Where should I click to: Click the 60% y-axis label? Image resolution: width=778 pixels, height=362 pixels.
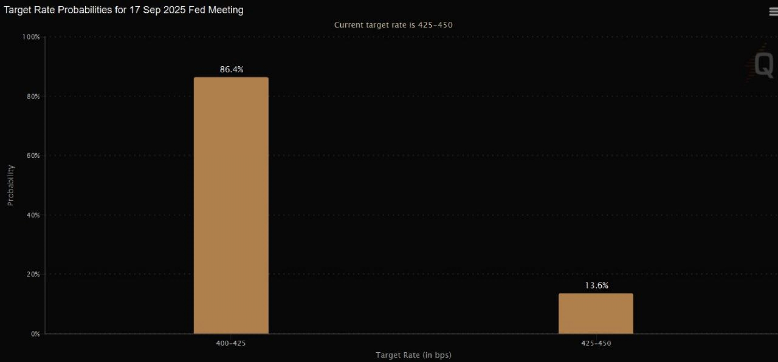coord(33,155)
